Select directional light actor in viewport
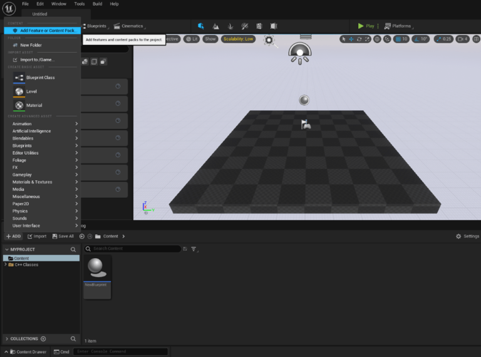Viewport: 481px width, 357px height. [269, 40]
